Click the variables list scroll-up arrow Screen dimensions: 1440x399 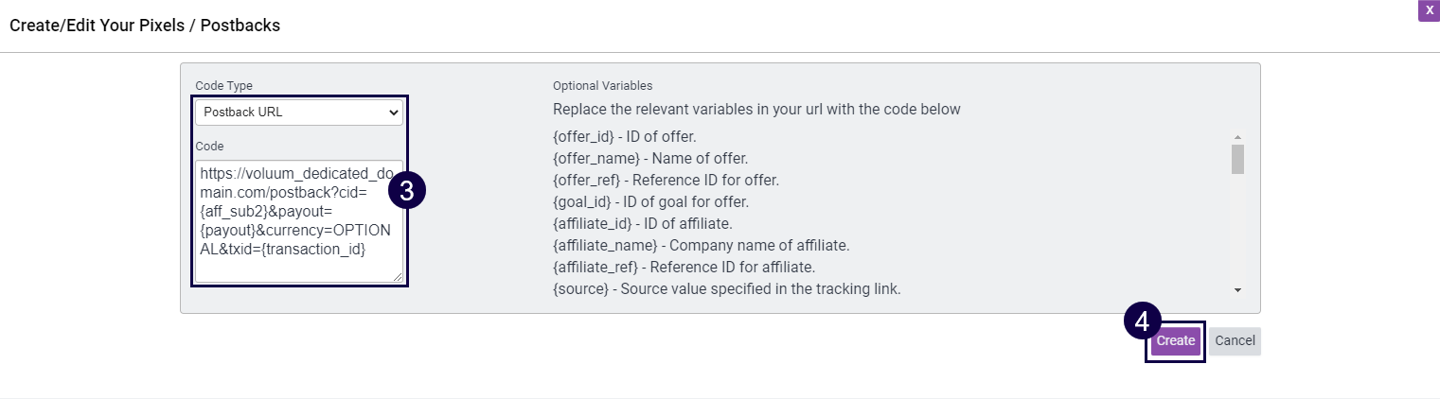[1237, 136]
